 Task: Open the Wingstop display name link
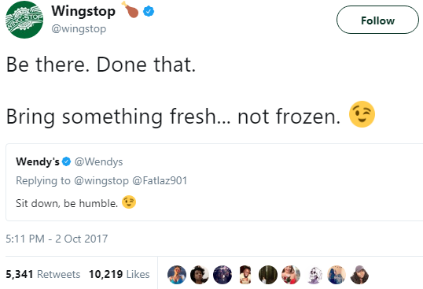[x=83, y=11]
